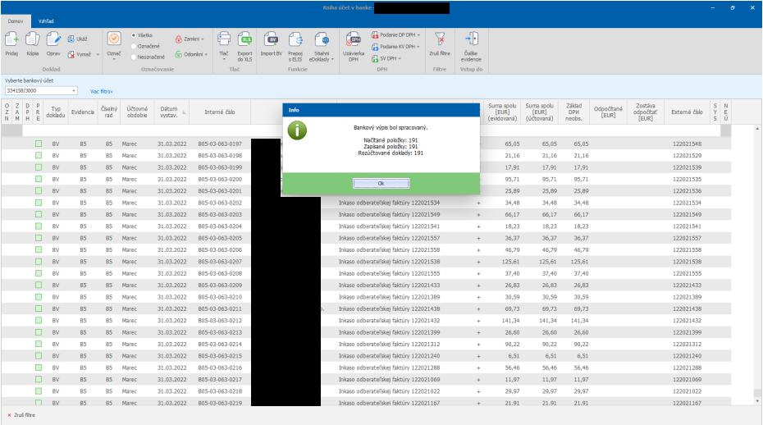This screenshot has height=425, width=763.
Task: Click the Prepoj s ELIS icon
Action: (295, 39)
